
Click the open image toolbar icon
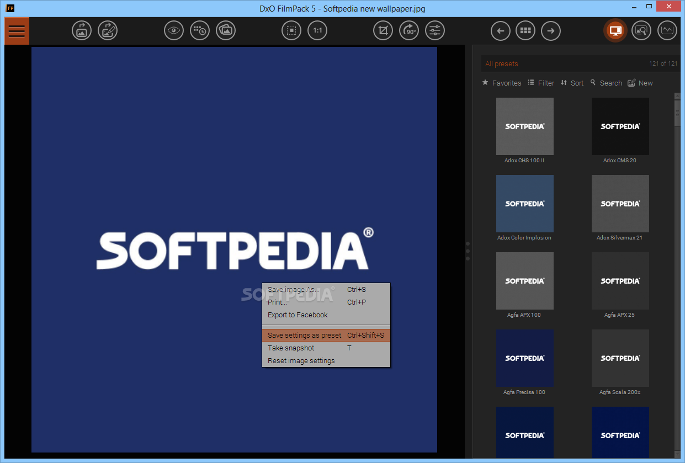(x=82, y=30)
